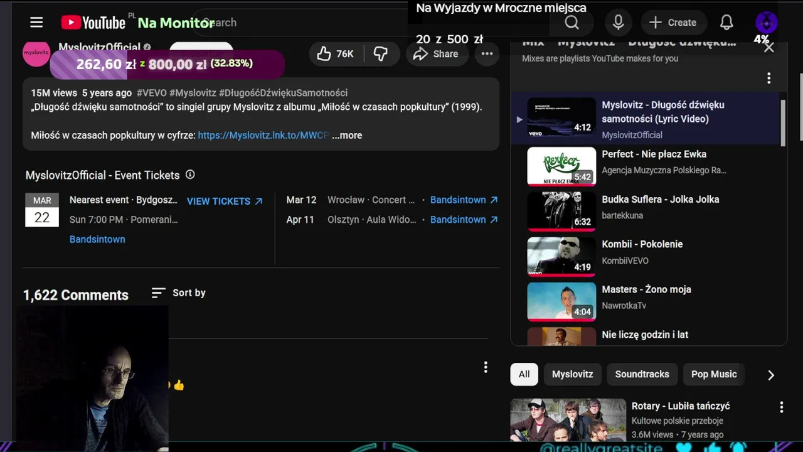Open more actions menu next to Share

point(487,54)
